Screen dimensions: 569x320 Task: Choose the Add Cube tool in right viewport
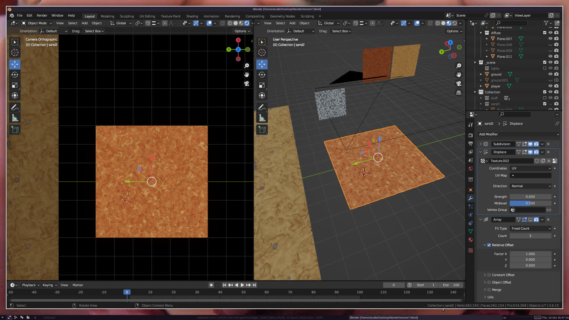click(262, 129)
